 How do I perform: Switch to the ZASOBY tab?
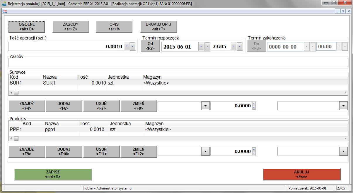(x=71, y=27)
